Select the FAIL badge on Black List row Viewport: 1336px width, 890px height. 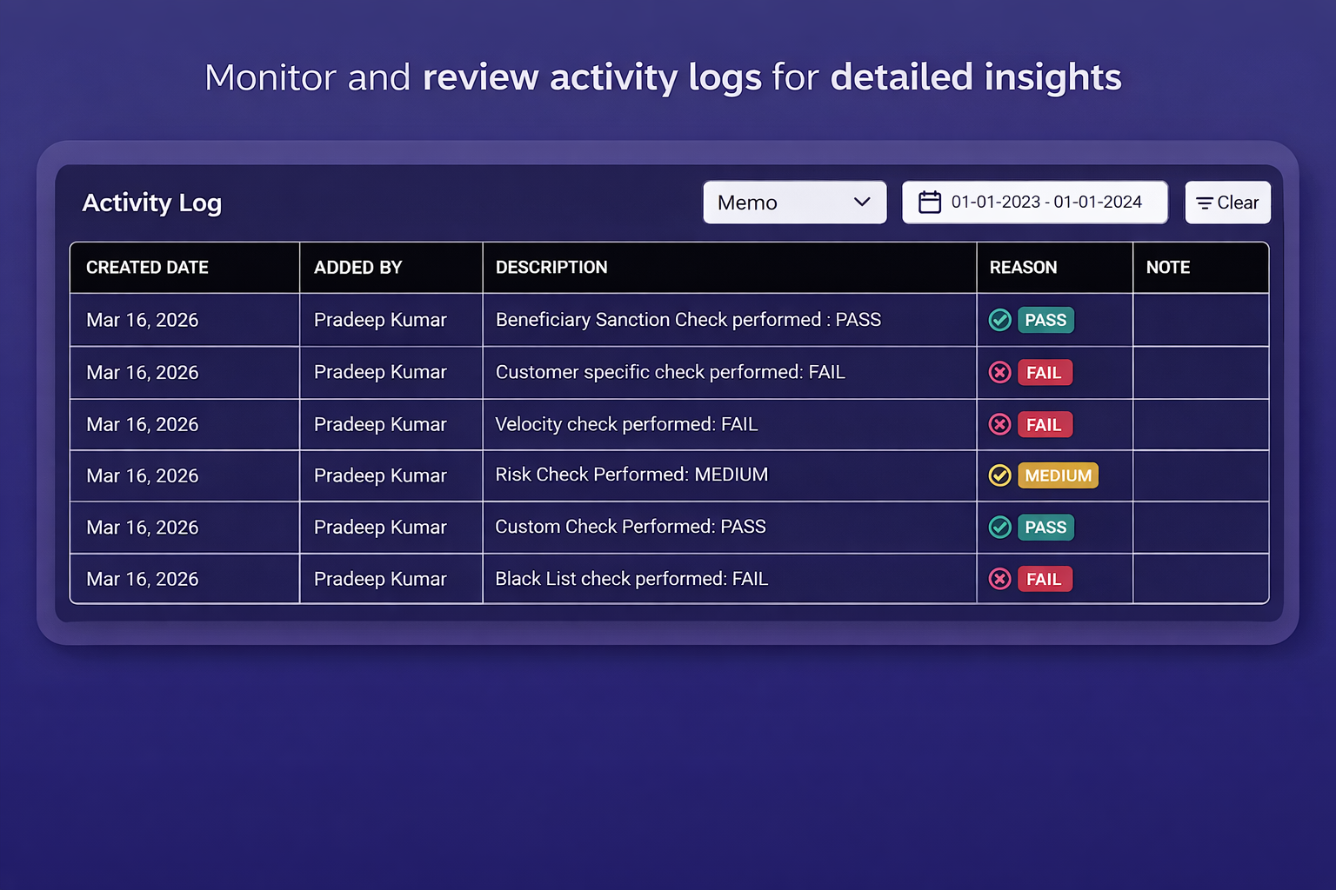[x=1045, y=579]
